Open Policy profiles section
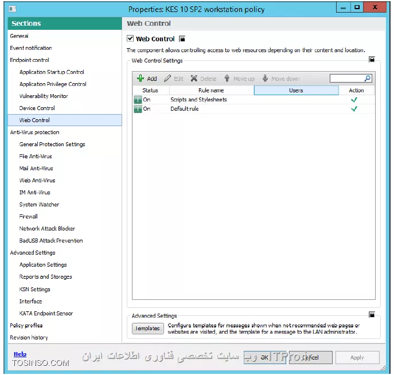The width and height of the screenshot is (394, 375). [26, 326]
